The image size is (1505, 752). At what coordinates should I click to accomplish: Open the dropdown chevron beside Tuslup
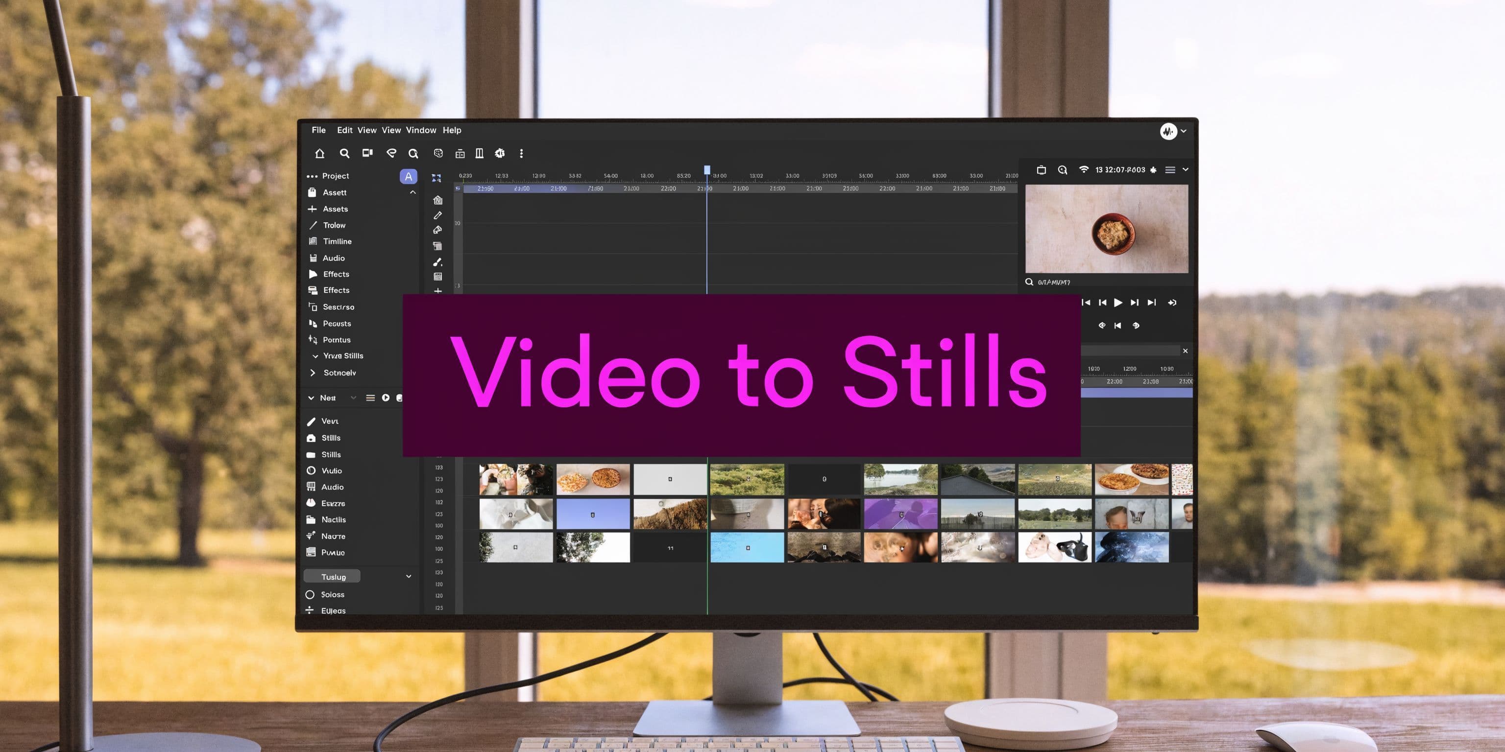(409, 577)
